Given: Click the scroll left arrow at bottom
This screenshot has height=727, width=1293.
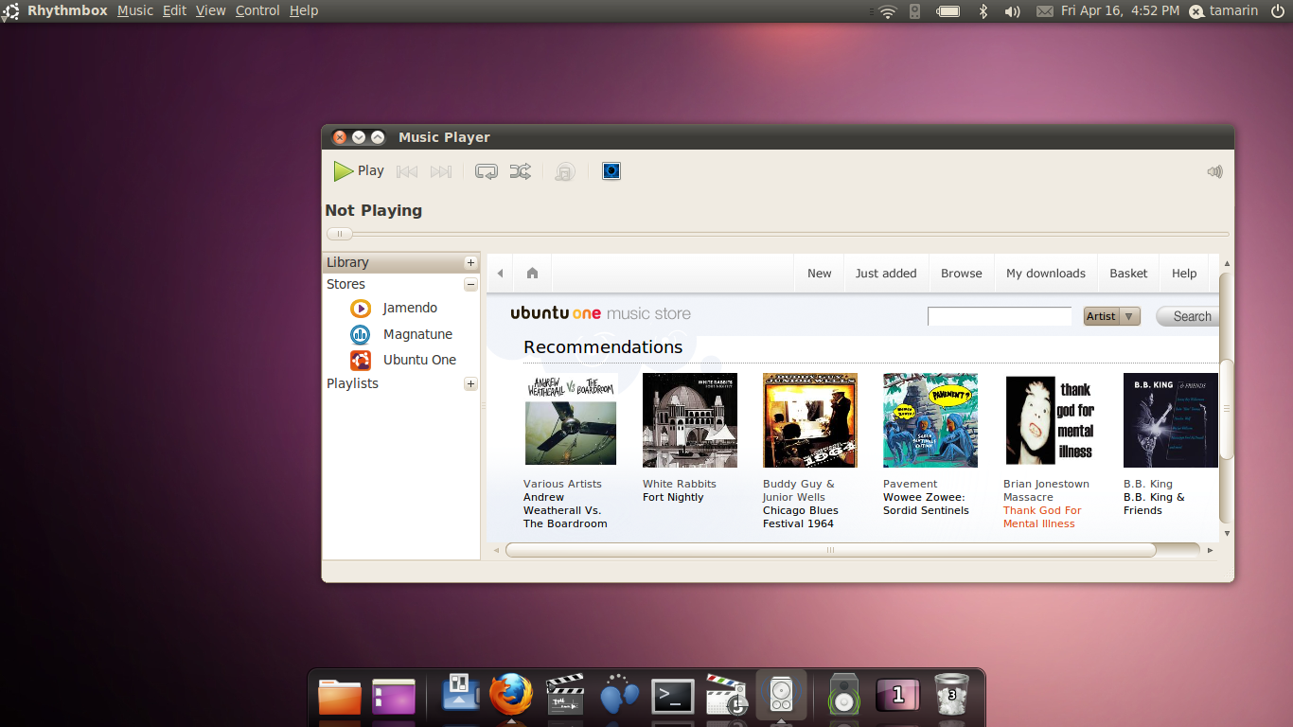Looking at the screenshot, I should 496,550.
